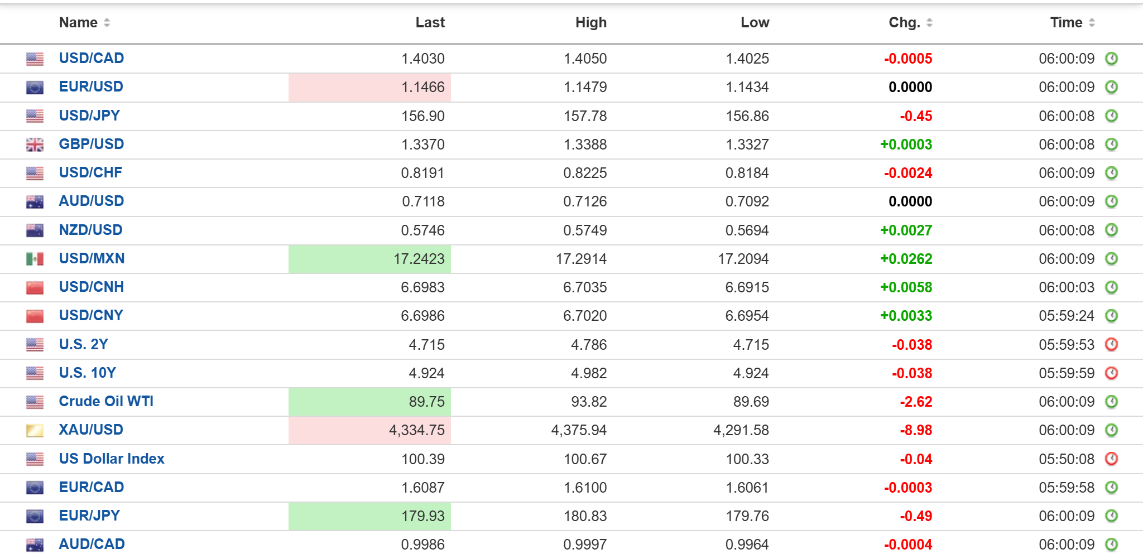Click the EU flag icon beside EUR/JPY
This screenshot has width=1143, height=554.
tap(35, 516)
